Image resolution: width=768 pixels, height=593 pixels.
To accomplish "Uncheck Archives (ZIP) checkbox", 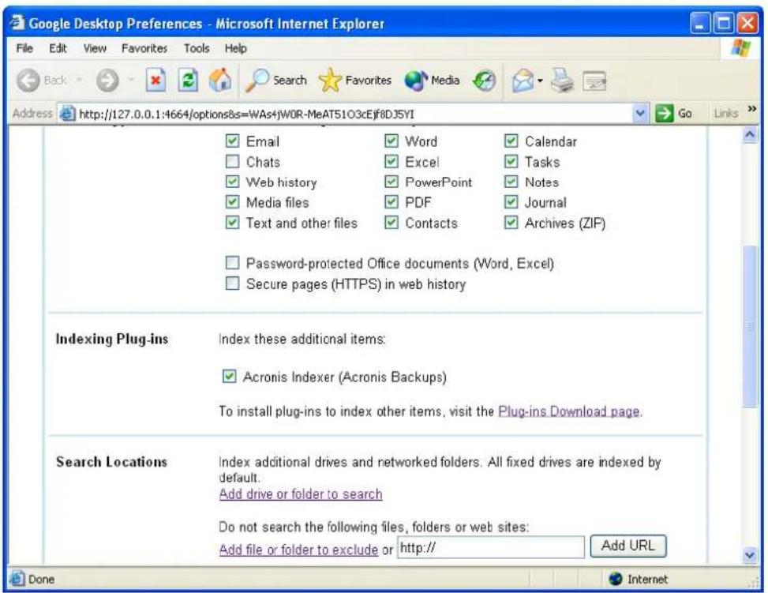I will pos(511,223).
